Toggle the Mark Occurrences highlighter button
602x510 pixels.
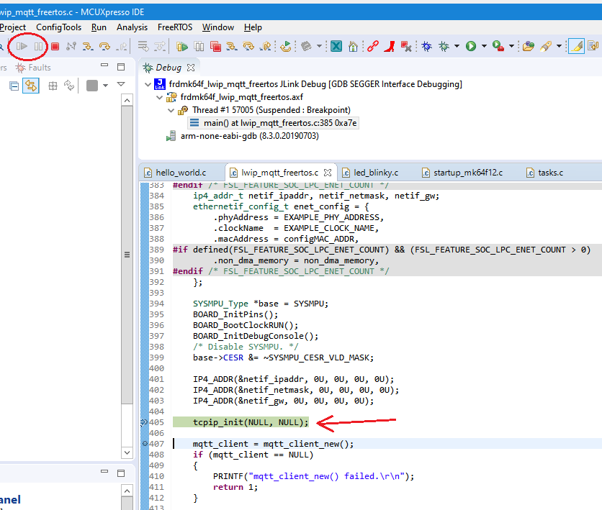click(x=576, y=47)
